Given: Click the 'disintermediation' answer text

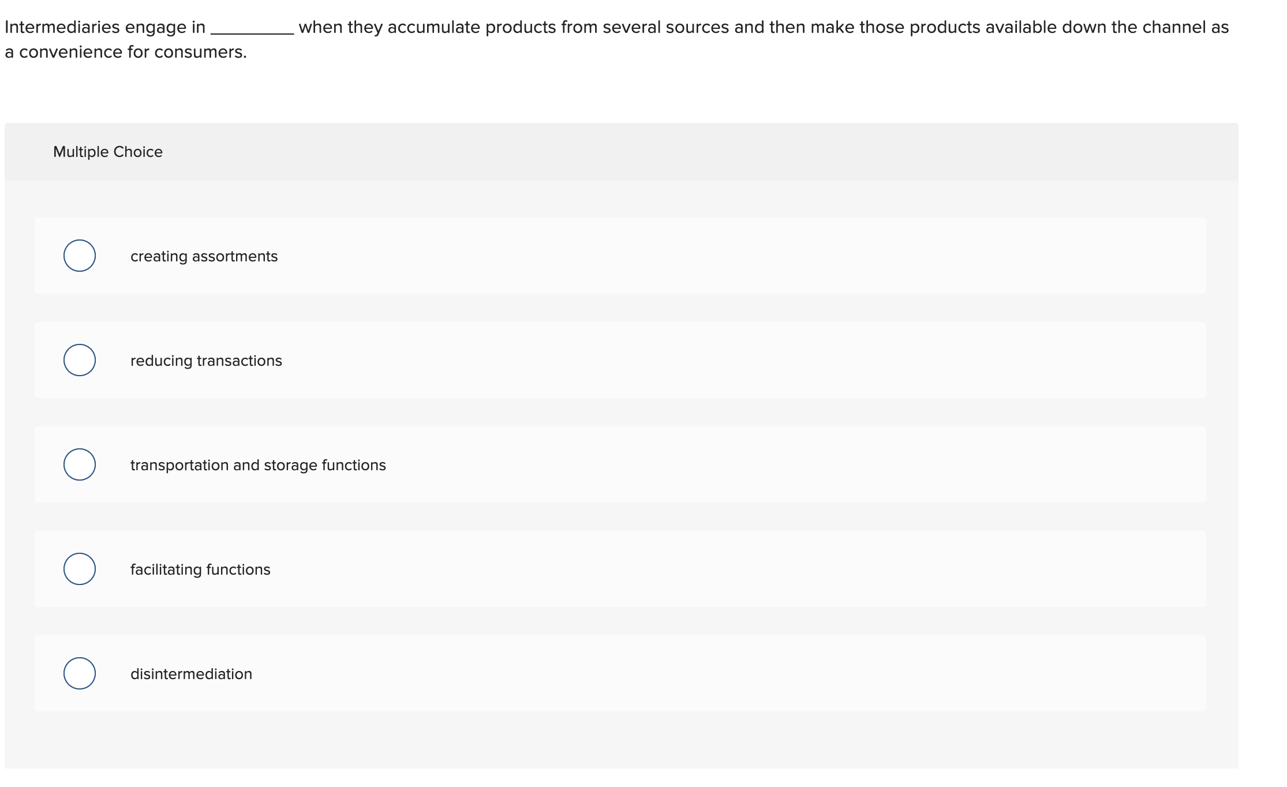Looking at the screenshot, I should pyautogui.click(x=191, y=674).
